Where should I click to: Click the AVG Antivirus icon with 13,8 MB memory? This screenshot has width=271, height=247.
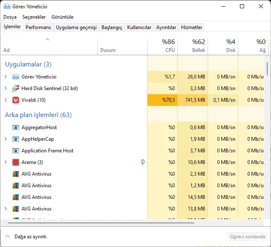pyautogui.click(x=16, y=208)
